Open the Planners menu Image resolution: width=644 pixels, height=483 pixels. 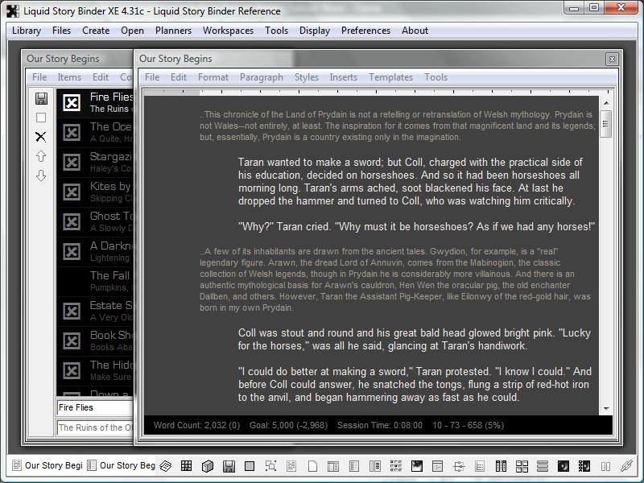click(x=173, y=31)
